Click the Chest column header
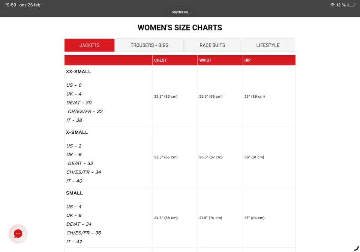The image size is (360, 252). (160, 60)
